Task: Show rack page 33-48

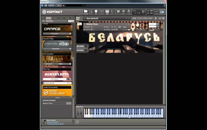Action: [145, 18]
